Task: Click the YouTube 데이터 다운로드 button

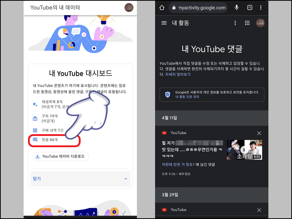Action: coord(61,156)
